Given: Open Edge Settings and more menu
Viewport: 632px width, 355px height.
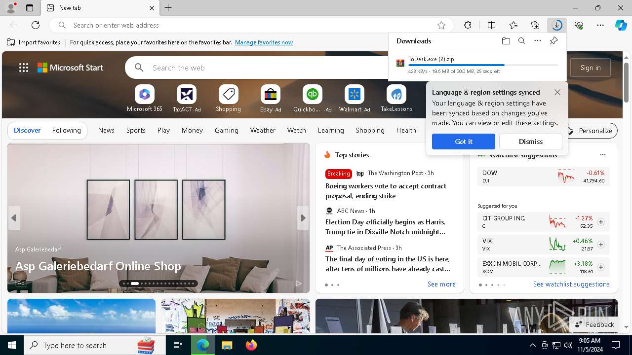Looking at the screenshot, I should (600, 25).
